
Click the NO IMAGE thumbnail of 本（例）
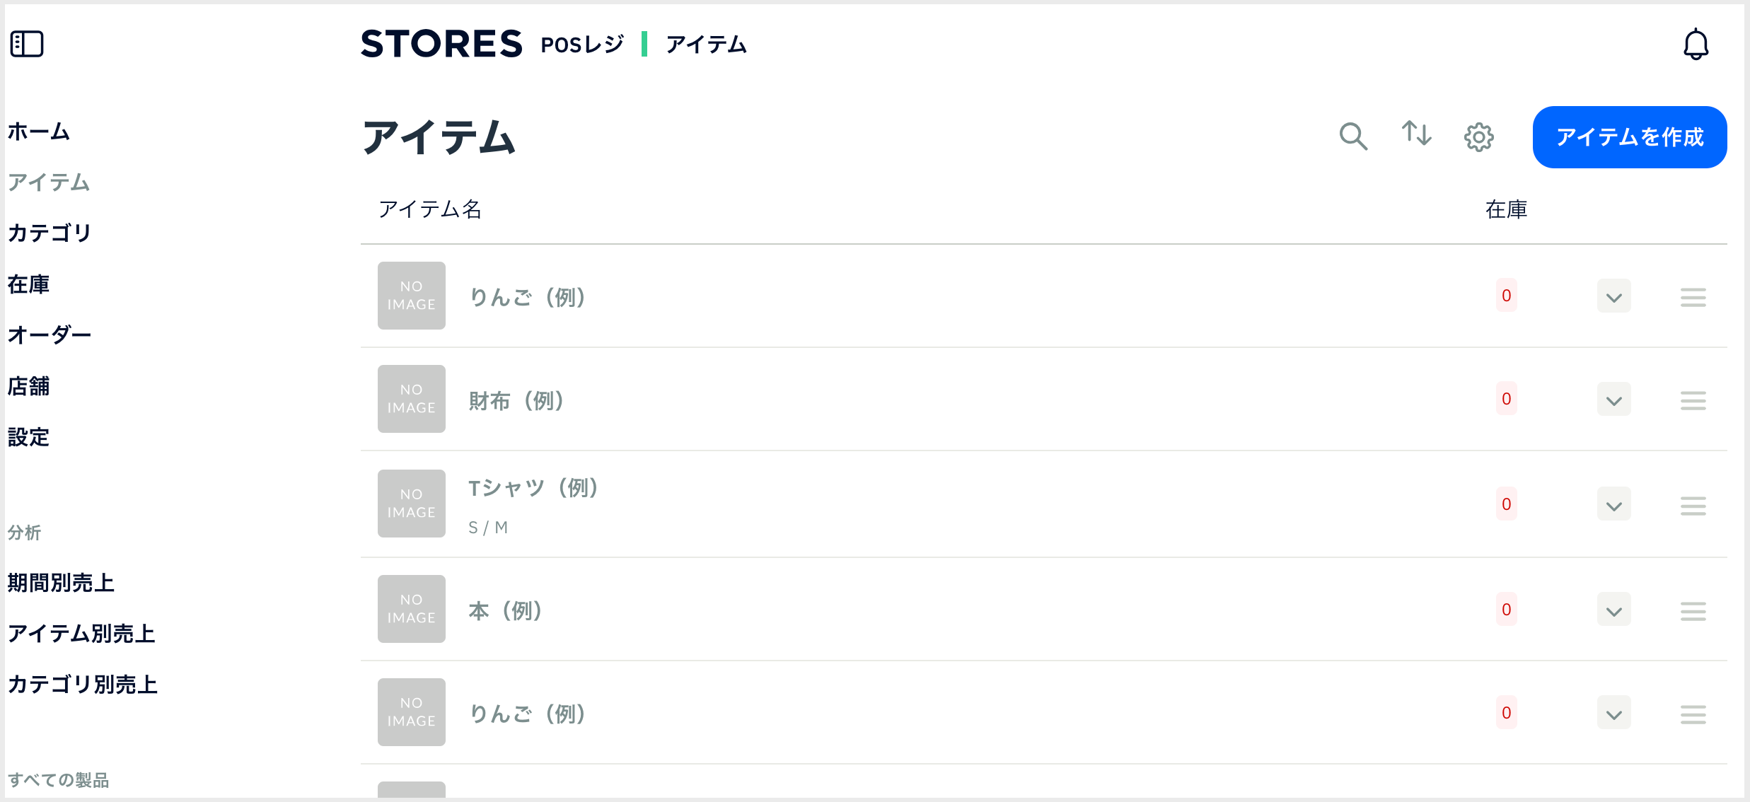(411, 609)
